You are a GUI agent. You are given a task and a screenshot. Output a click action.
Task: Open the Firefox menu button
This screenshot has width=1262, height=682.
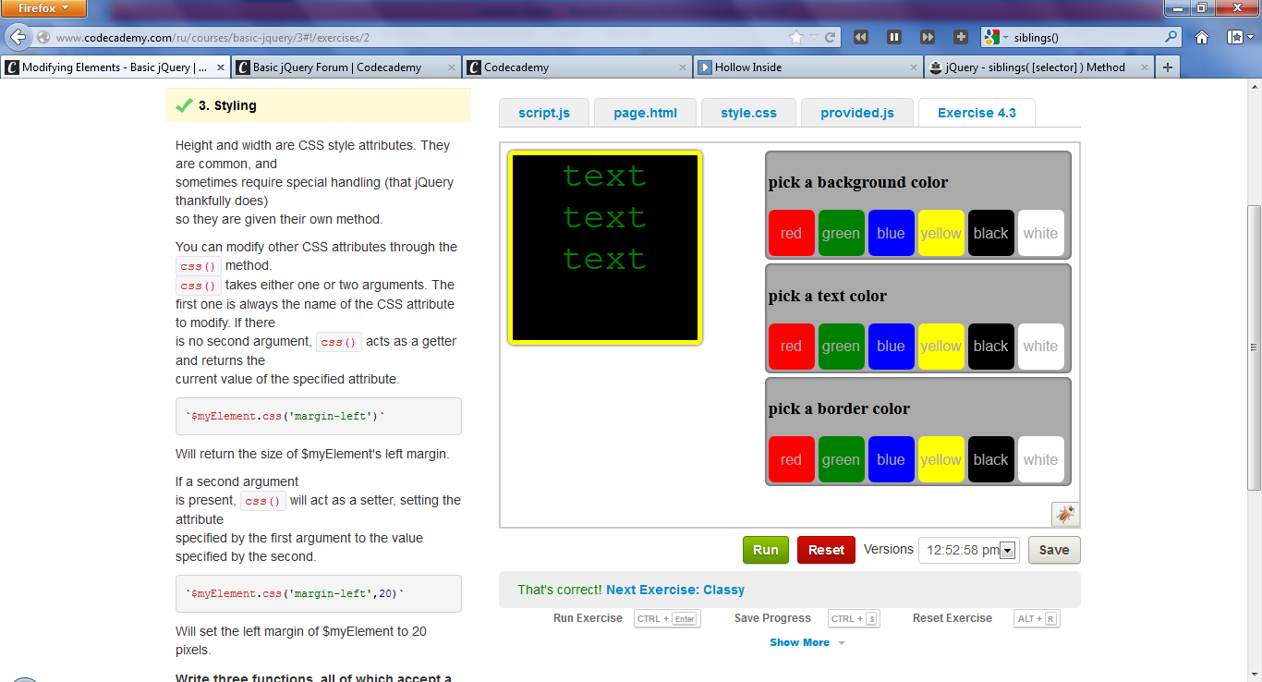pos(43,8)
